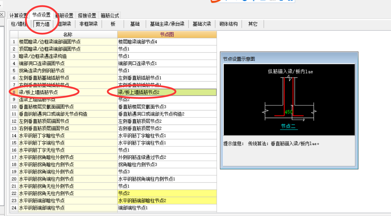The image size is (391, 216).
Task: Select row 水平钢筋拐角暗柱内侧节点
Action: coord(68,164)
